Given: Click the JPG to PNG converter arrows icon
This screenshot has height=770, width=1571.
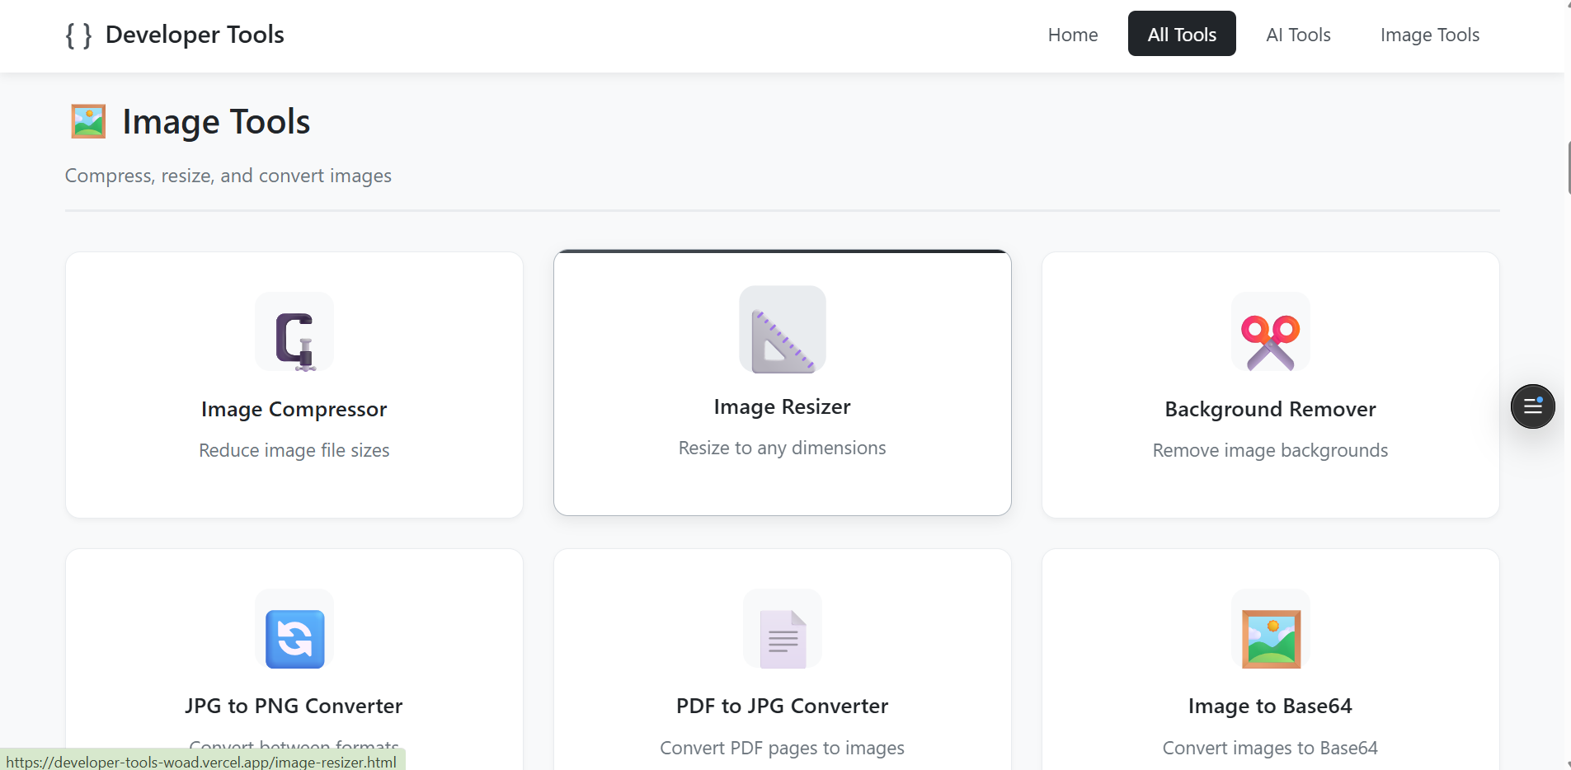Looking at the screenshot, I should point(294,638).
